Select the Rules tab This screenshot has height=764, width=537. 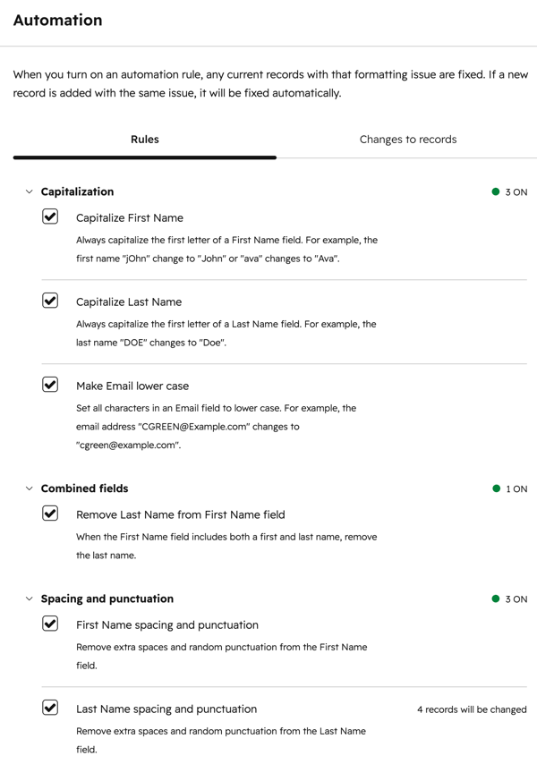(x=144, y=140)
